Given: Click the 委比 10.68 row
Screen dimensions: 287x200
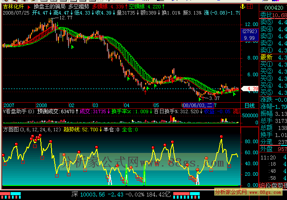Looking at the screenshot, I should (273, 15).
